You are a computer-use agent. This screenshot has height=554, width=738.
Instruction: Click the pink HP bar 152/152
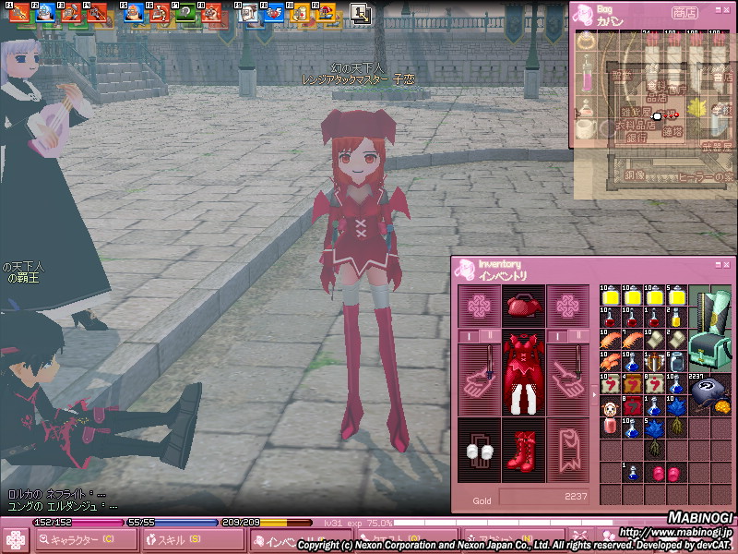click(x=78, y=523)
